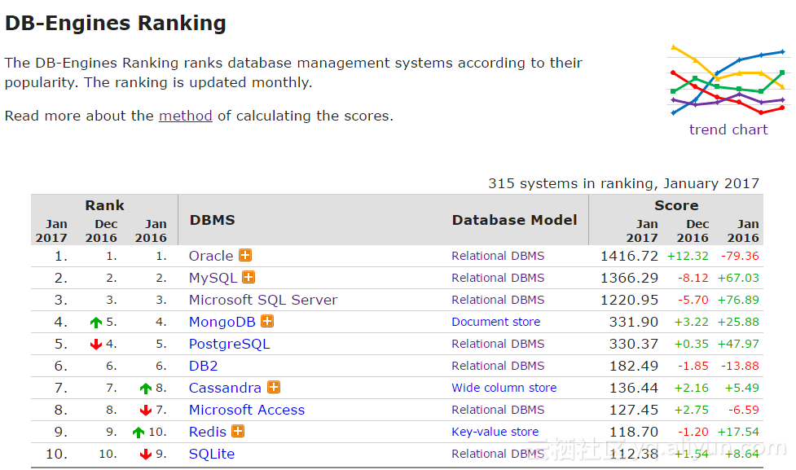Open the 'Document store' model link
Viewport: 796px width, 470px height.
pos(496,322)
